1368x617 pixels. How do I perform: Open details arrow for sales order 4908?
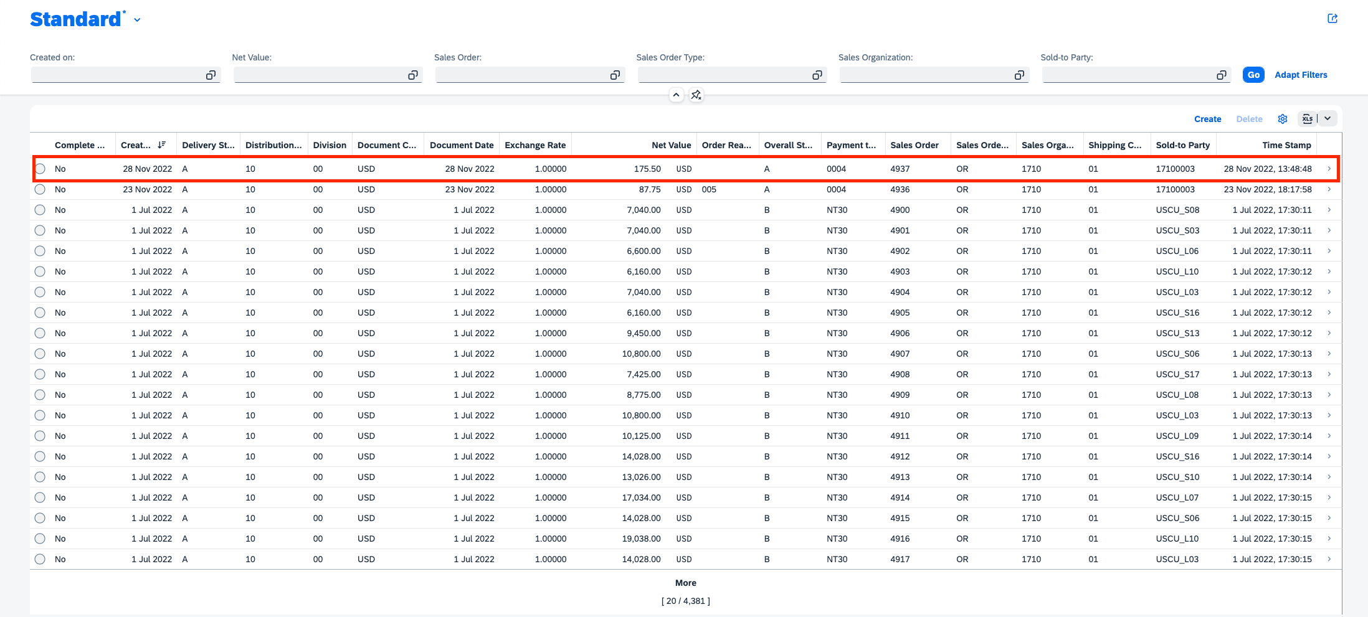tap(1329, 374)
